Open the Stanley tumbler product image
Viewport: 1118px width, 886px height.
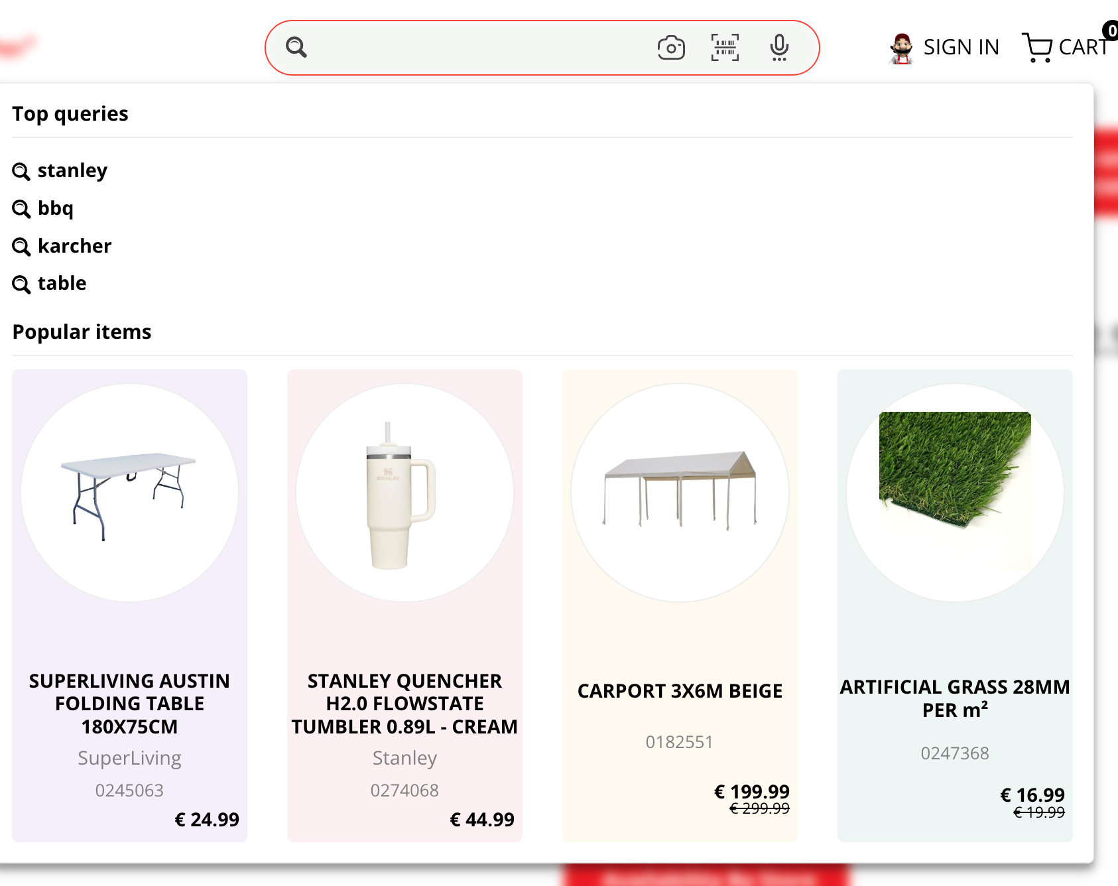point(404,493)
